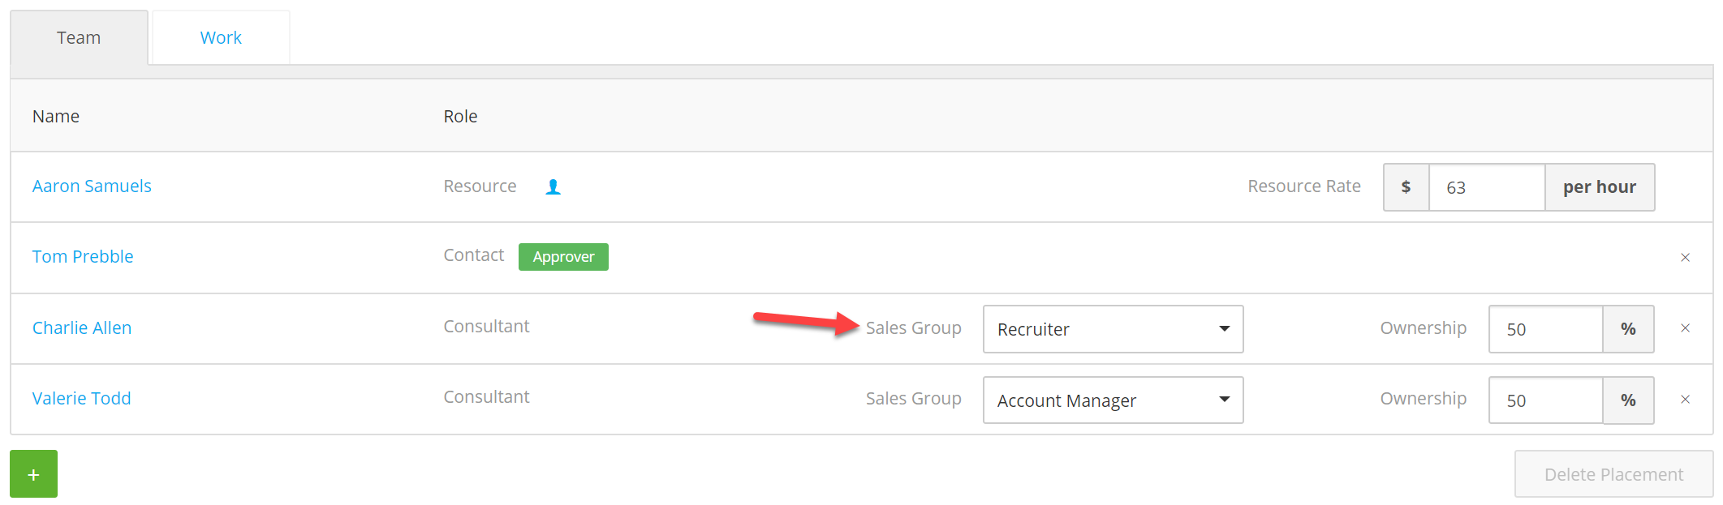
Task: Open Valerie Todd profile link
Action: click(x=81, y=398)
